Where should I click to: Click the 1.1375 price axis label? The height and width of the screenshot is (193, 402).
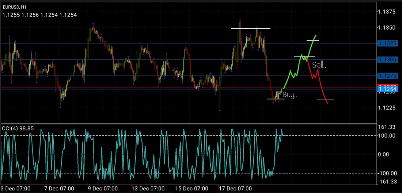tap(387, 12)
